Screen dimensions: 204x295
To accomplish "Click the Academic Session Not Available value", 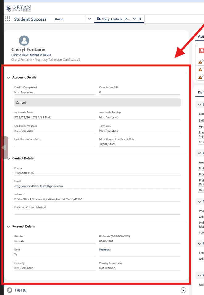I will [109, 118].
